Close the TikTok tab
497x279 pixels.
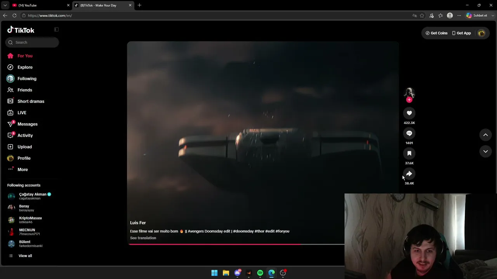[130, 5]
